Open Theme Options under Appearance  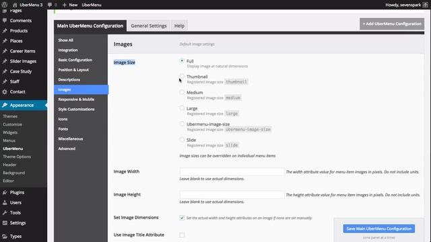(17, 157)
